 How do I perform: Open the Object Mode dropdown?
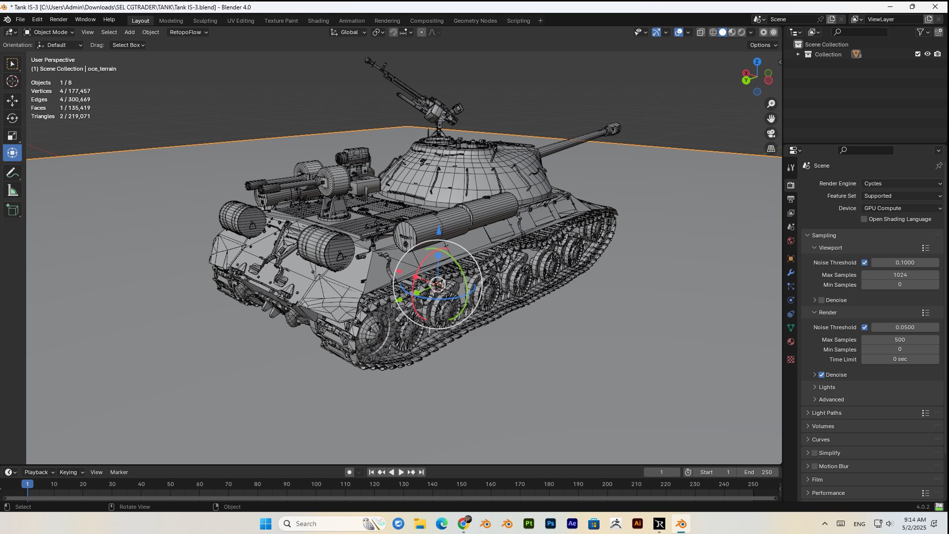pos(49,32)
